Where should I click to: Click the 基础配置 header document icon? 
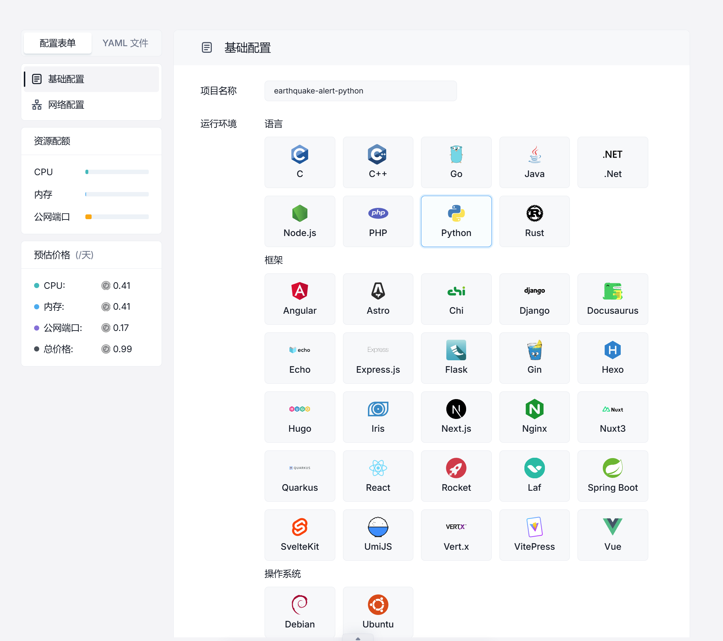click(x=207, y=48)
